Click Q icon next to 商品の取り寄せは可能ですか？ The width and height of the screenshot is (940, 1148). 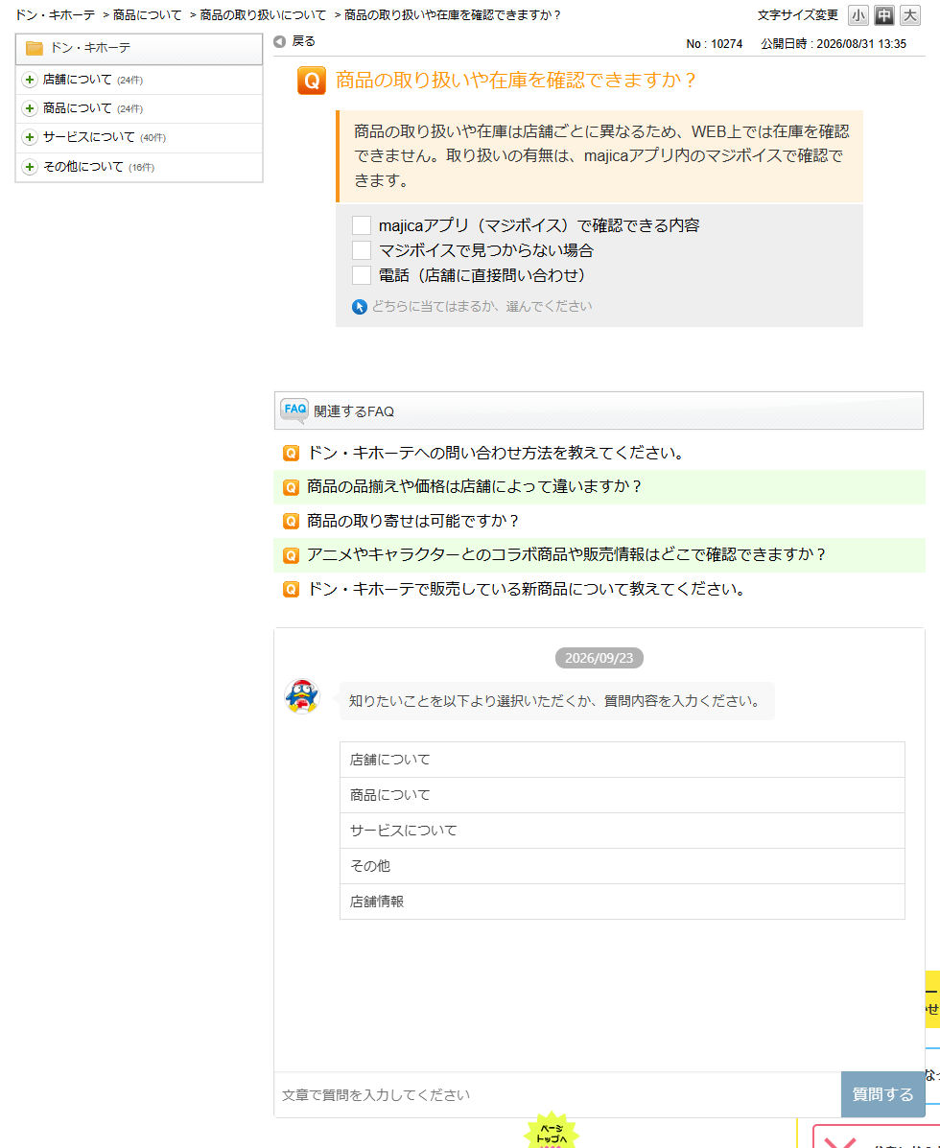point(291,522)
